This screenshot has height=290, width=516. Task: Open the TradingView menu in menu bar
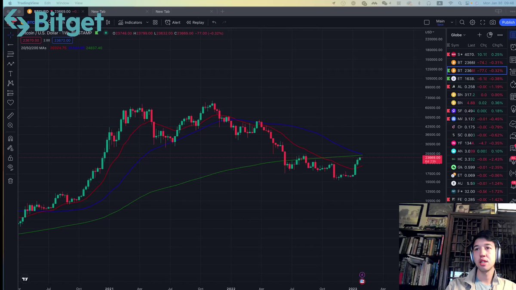(28, 3)
